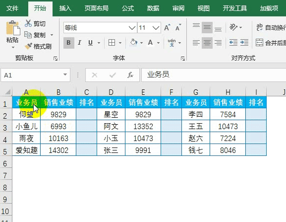Click cell containing 钱七
This screenshot has width=286, height=222.
click(x=195, y=150)
